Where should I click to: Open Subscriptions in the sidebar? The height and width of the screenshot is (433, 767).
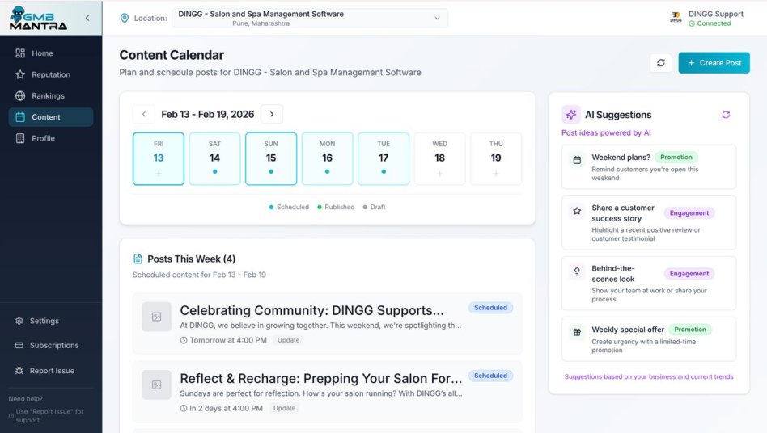[51, 345]
